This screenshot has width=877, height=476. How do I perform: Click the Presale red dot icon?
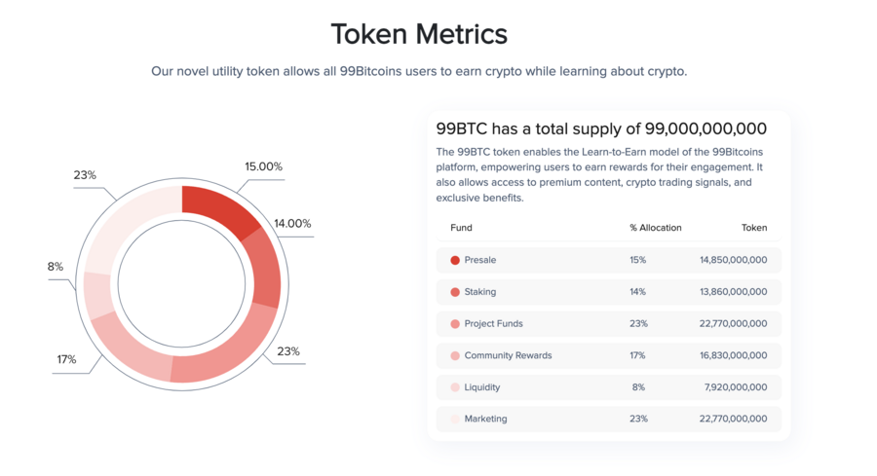coord(455,260)
